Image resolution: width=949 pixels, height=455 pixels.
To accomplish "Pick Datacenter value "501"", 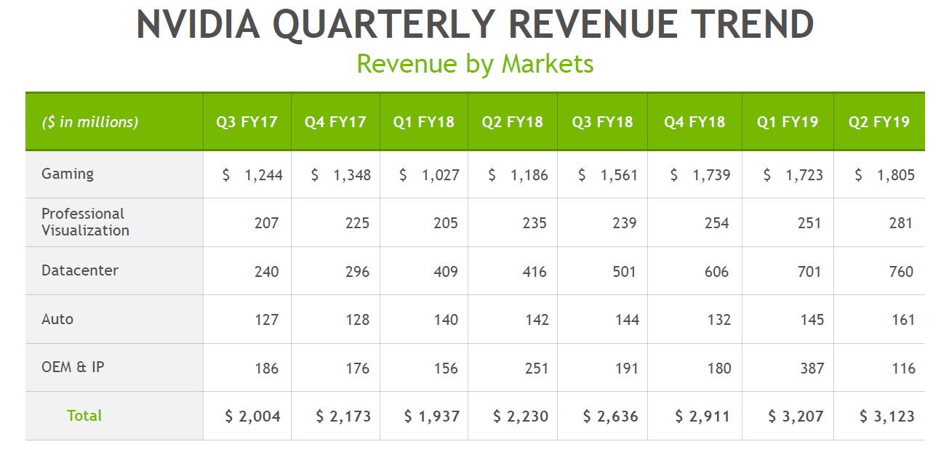I will pyautogui.click(x=625, y=272).
